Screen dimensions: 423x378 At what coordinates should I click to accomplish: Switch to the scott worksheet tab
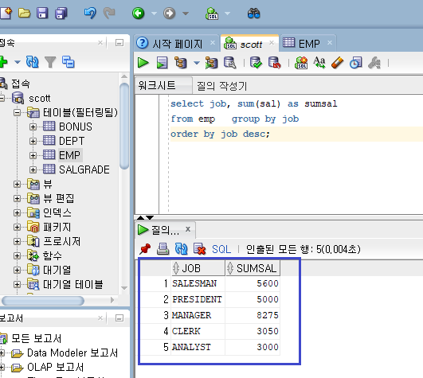(x=249, y=44)
